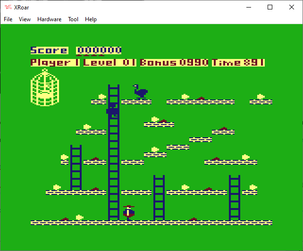
Task: Click the Player 1 label
Action: (55, 63)
